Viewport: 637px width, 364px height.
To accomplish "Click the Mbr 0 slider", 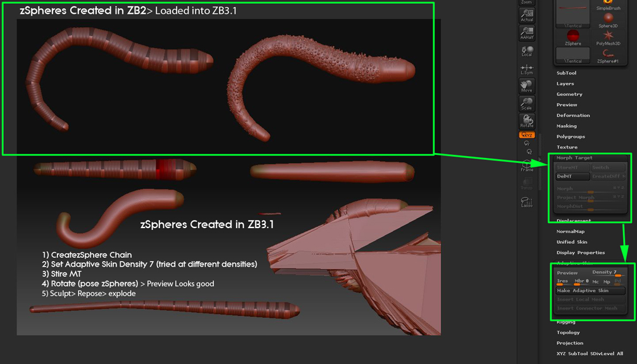I will (581, 282).
